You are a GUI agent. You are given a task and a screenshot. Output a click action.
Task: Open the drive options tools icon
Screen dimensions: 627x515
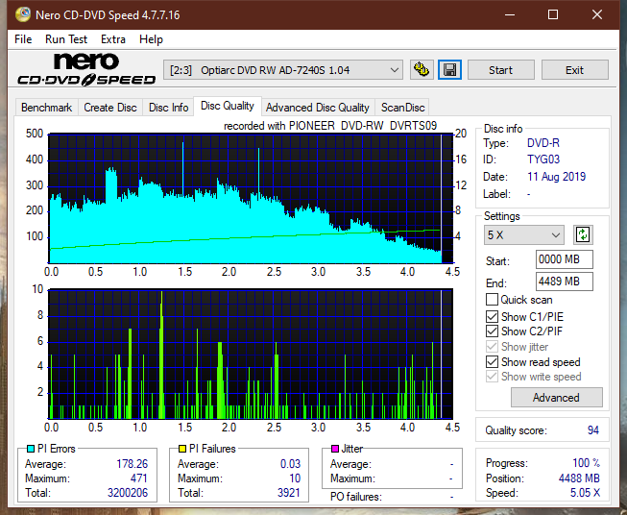click(x=422, y=70)
